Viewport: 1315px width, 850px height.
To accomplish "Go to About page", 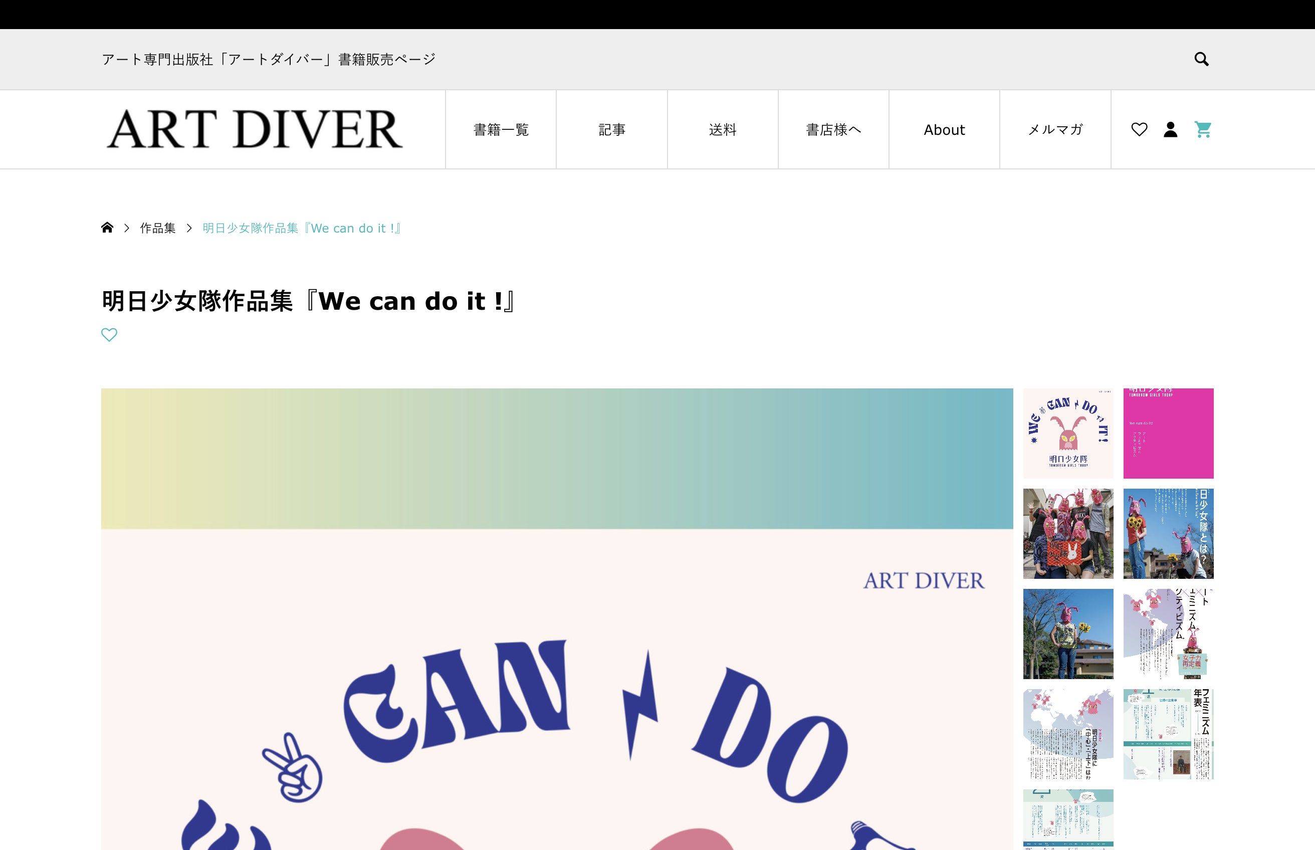I will [944, 130].
